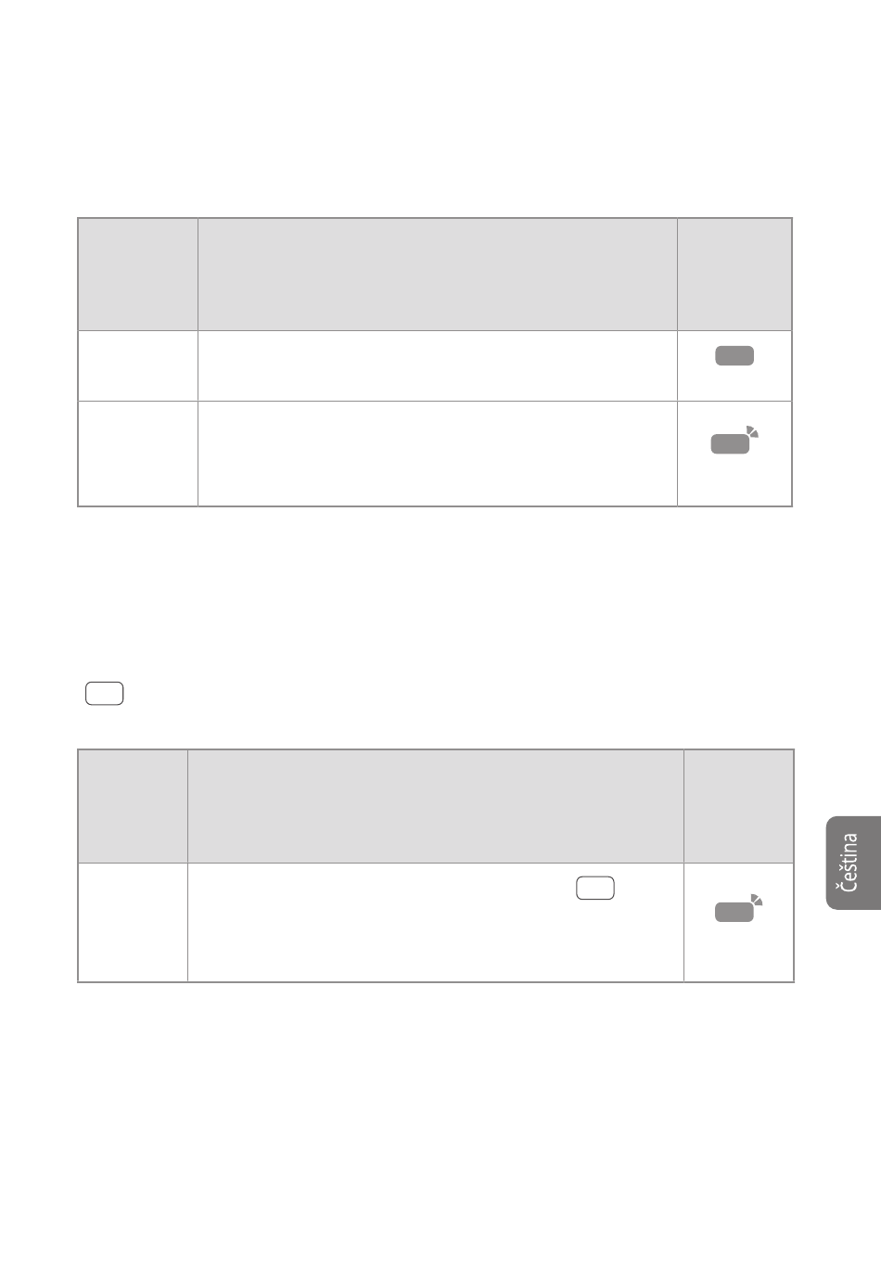881x1267 pixels.
Task: Select the upper table's left cell in the blinking row
Action: point(137,454)
